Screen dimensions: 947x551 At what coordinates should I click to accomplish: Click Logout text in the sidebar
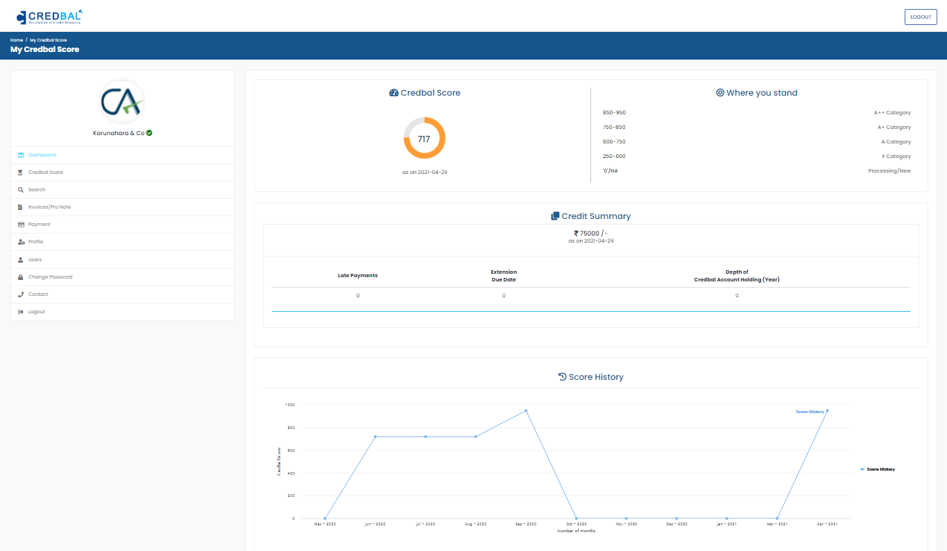pos(37,312)
